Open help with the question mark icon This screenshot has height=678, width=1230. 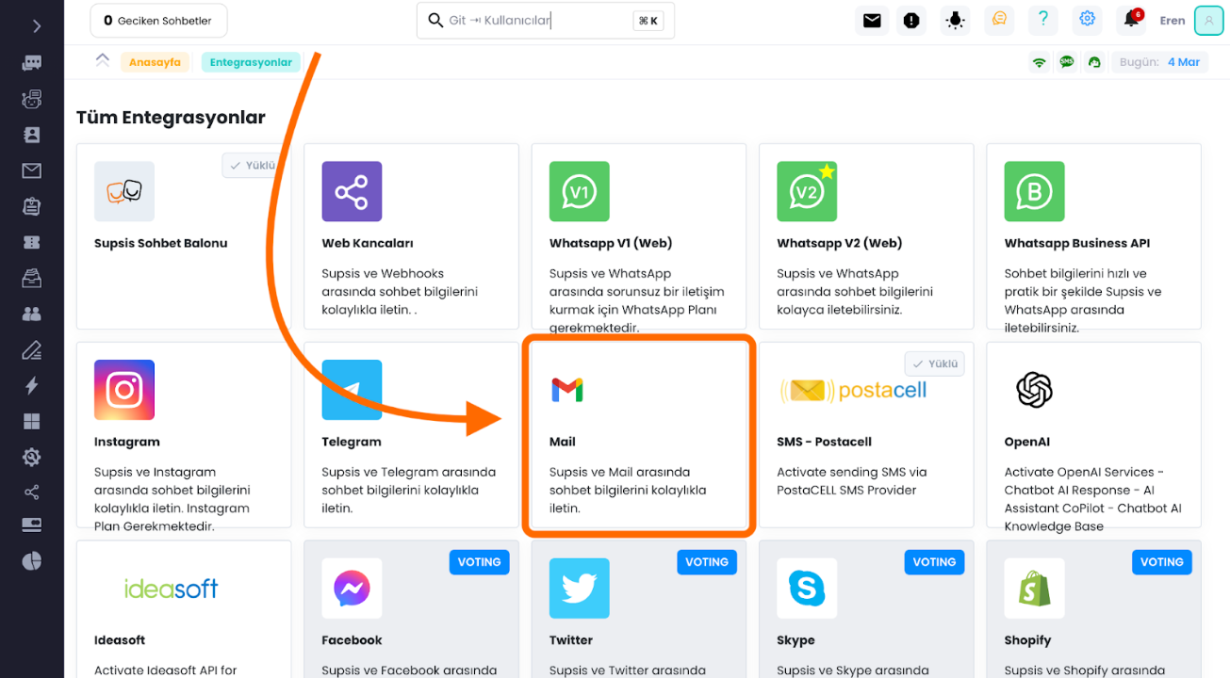pos(1042,19)
